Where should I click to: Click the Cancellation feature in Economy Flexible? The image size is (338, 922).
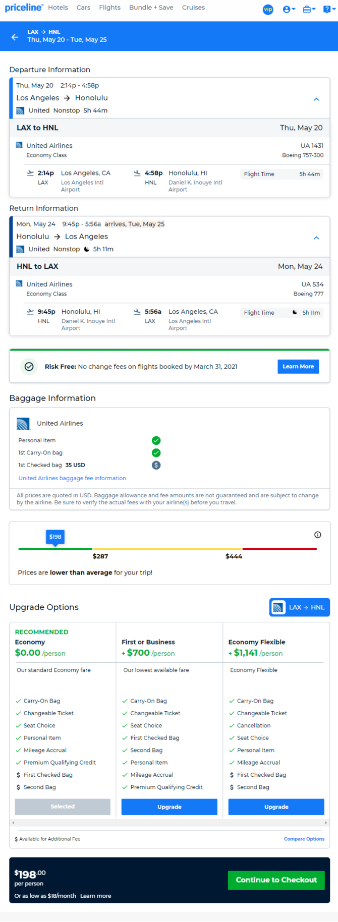point(254,725)
